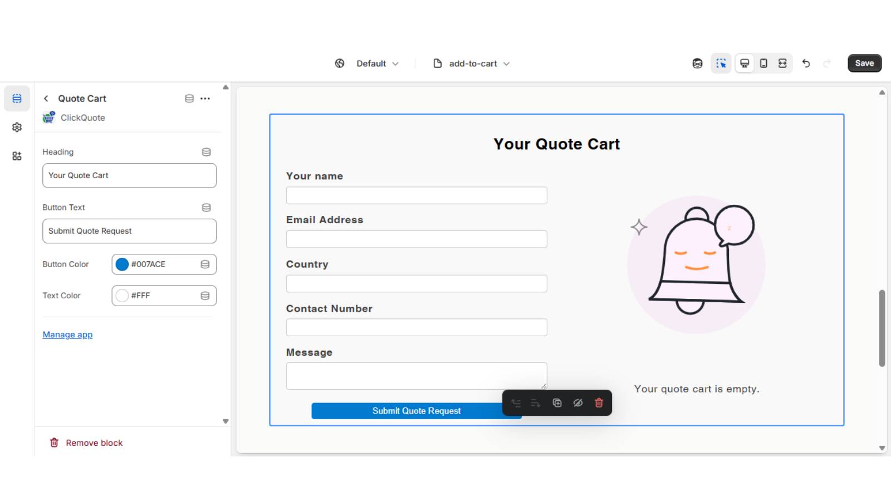Viewport: 891px width, 501px height.
Task: Switch to desktop preview
Action: tap(745, 63)
